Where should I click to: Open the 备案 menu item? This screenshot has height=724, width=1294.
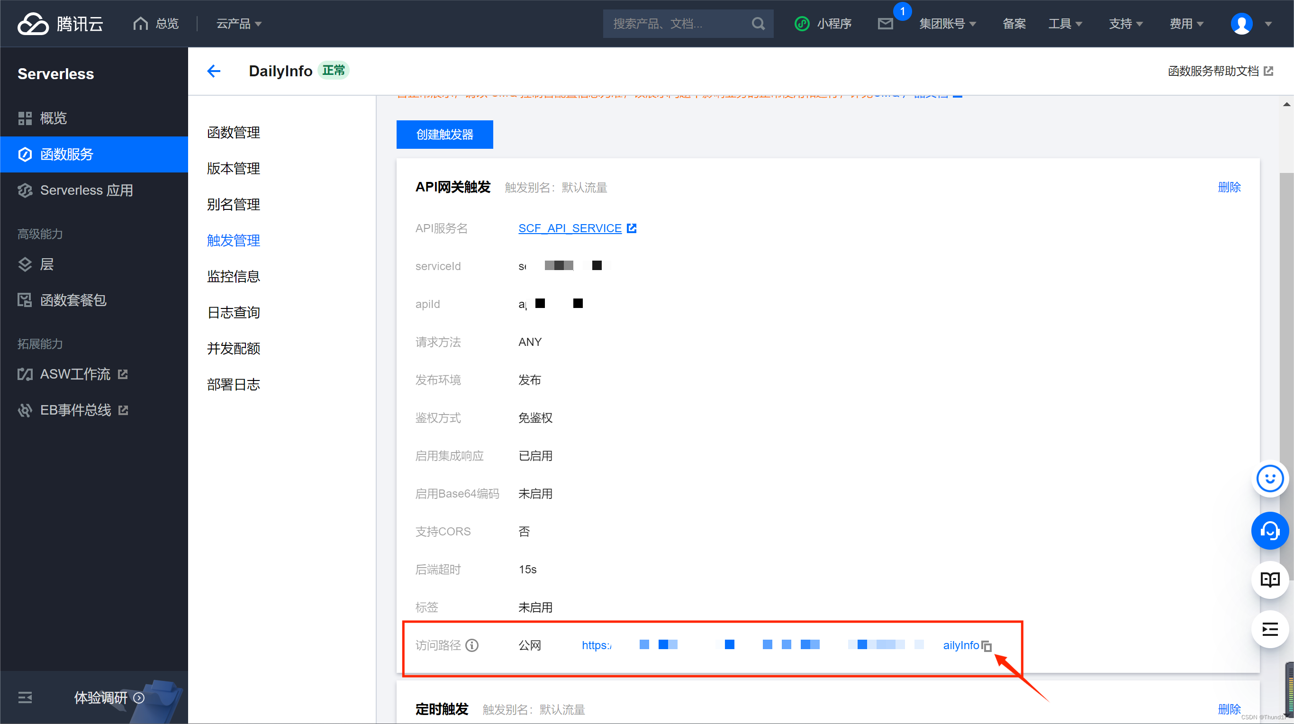click(x=1013, y=24)
